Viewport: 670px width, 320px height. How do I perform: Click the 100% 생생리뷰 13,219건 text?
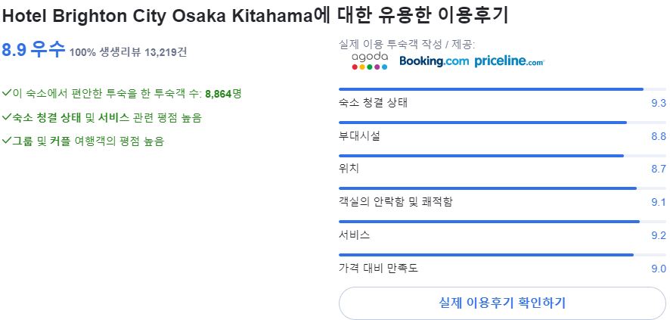click(x=129, y=52)
